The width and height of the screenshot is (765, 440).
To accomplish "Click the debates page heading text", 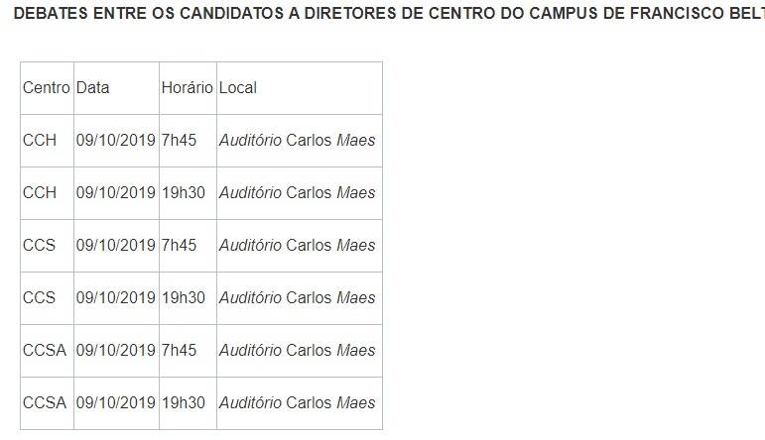I will pos(389,13).
